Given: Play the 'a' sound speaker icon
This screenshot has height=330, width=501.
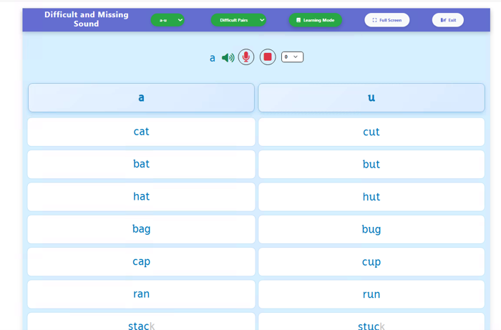Looking at the screenshot, I should [x=228, y=58].
